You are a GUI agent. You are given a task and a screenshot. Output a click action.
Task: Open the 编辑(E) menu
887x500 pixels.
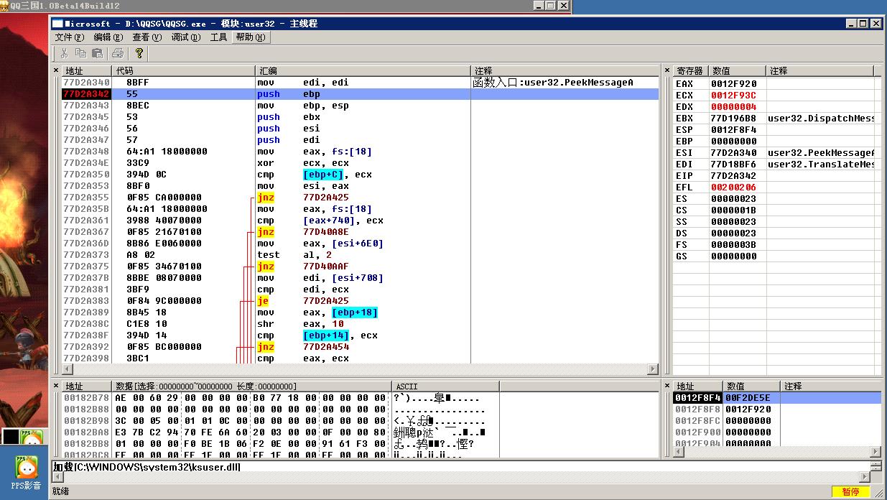coord(108,37)
